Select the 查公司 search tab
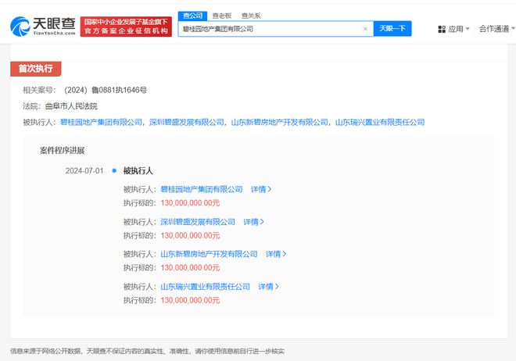 [192, 16]
